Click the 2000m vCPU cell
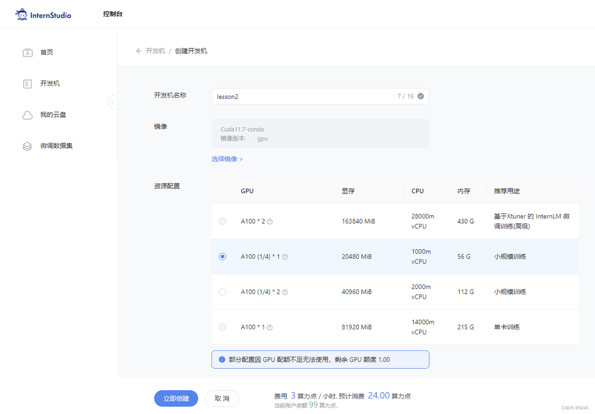Viewport: 595px width, 414px height. coord(421,292)
